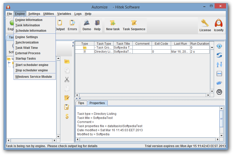Click Start scheduler engine
The width and height of the screenshot is (233, 155).
coord(35,65)
